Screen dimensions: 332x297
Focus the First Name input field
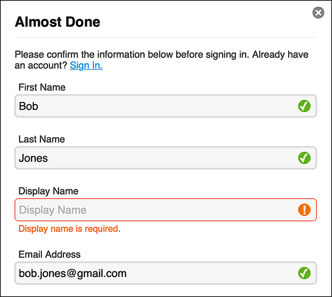pyautogui.click(x=153, y=106)
